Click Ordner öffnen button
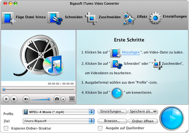The width and height of the screenshot is (189, 133). coord(143,121)
